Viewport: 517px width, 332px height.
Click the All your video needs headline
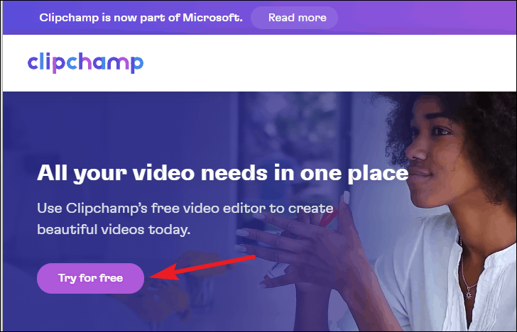tap(222, 174)
